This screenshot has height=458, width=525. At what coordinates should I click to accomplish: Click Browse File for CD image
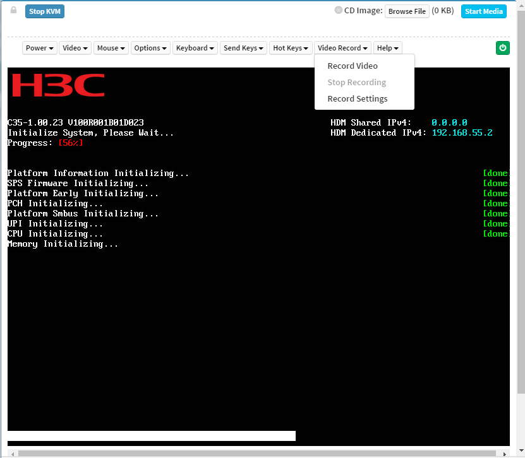[407, 11]
